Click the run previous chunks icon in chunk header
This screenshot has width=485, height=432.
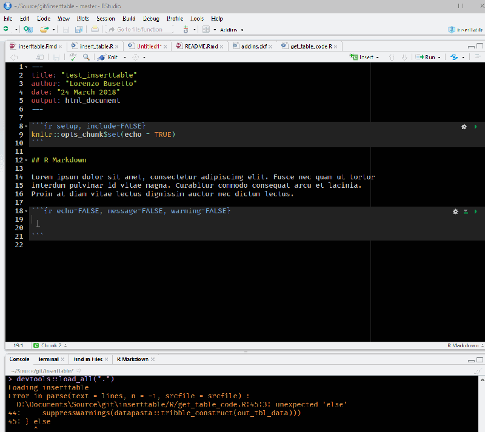tap(466, 211)
